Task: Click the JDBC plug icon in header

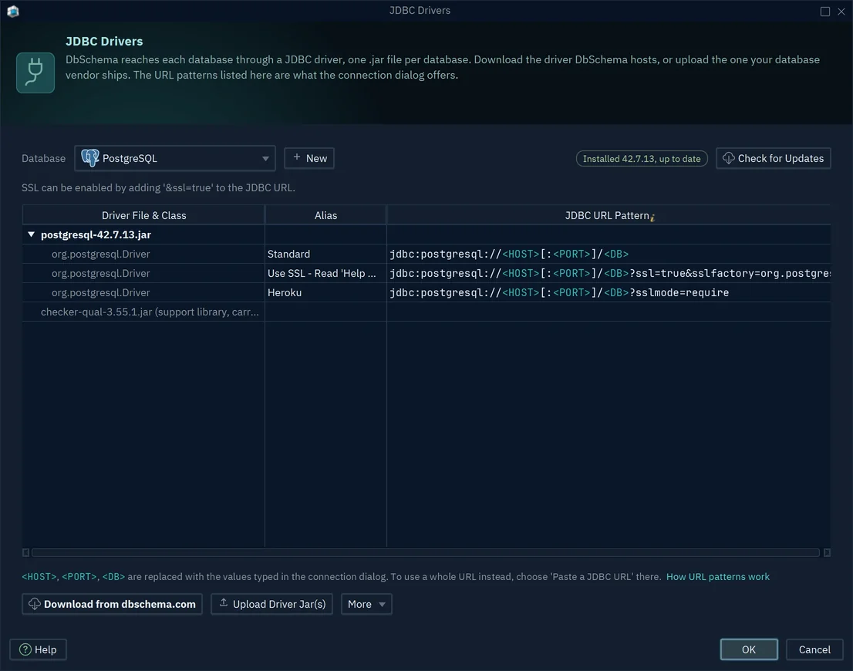Action: click(35, 72)
